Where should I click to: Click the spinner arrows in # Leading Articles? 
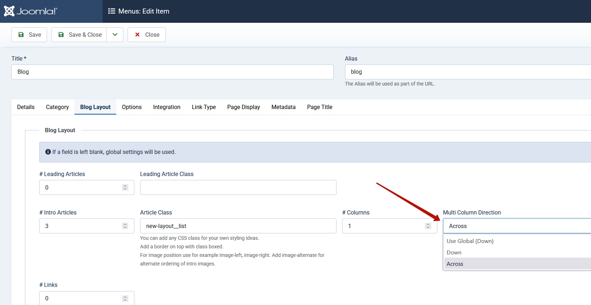point(125,187)
